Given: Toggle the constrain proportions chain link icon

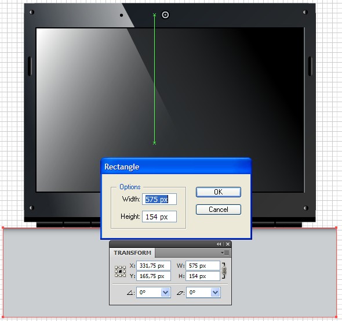Looking at the screenshot, I should pos(224,270).
